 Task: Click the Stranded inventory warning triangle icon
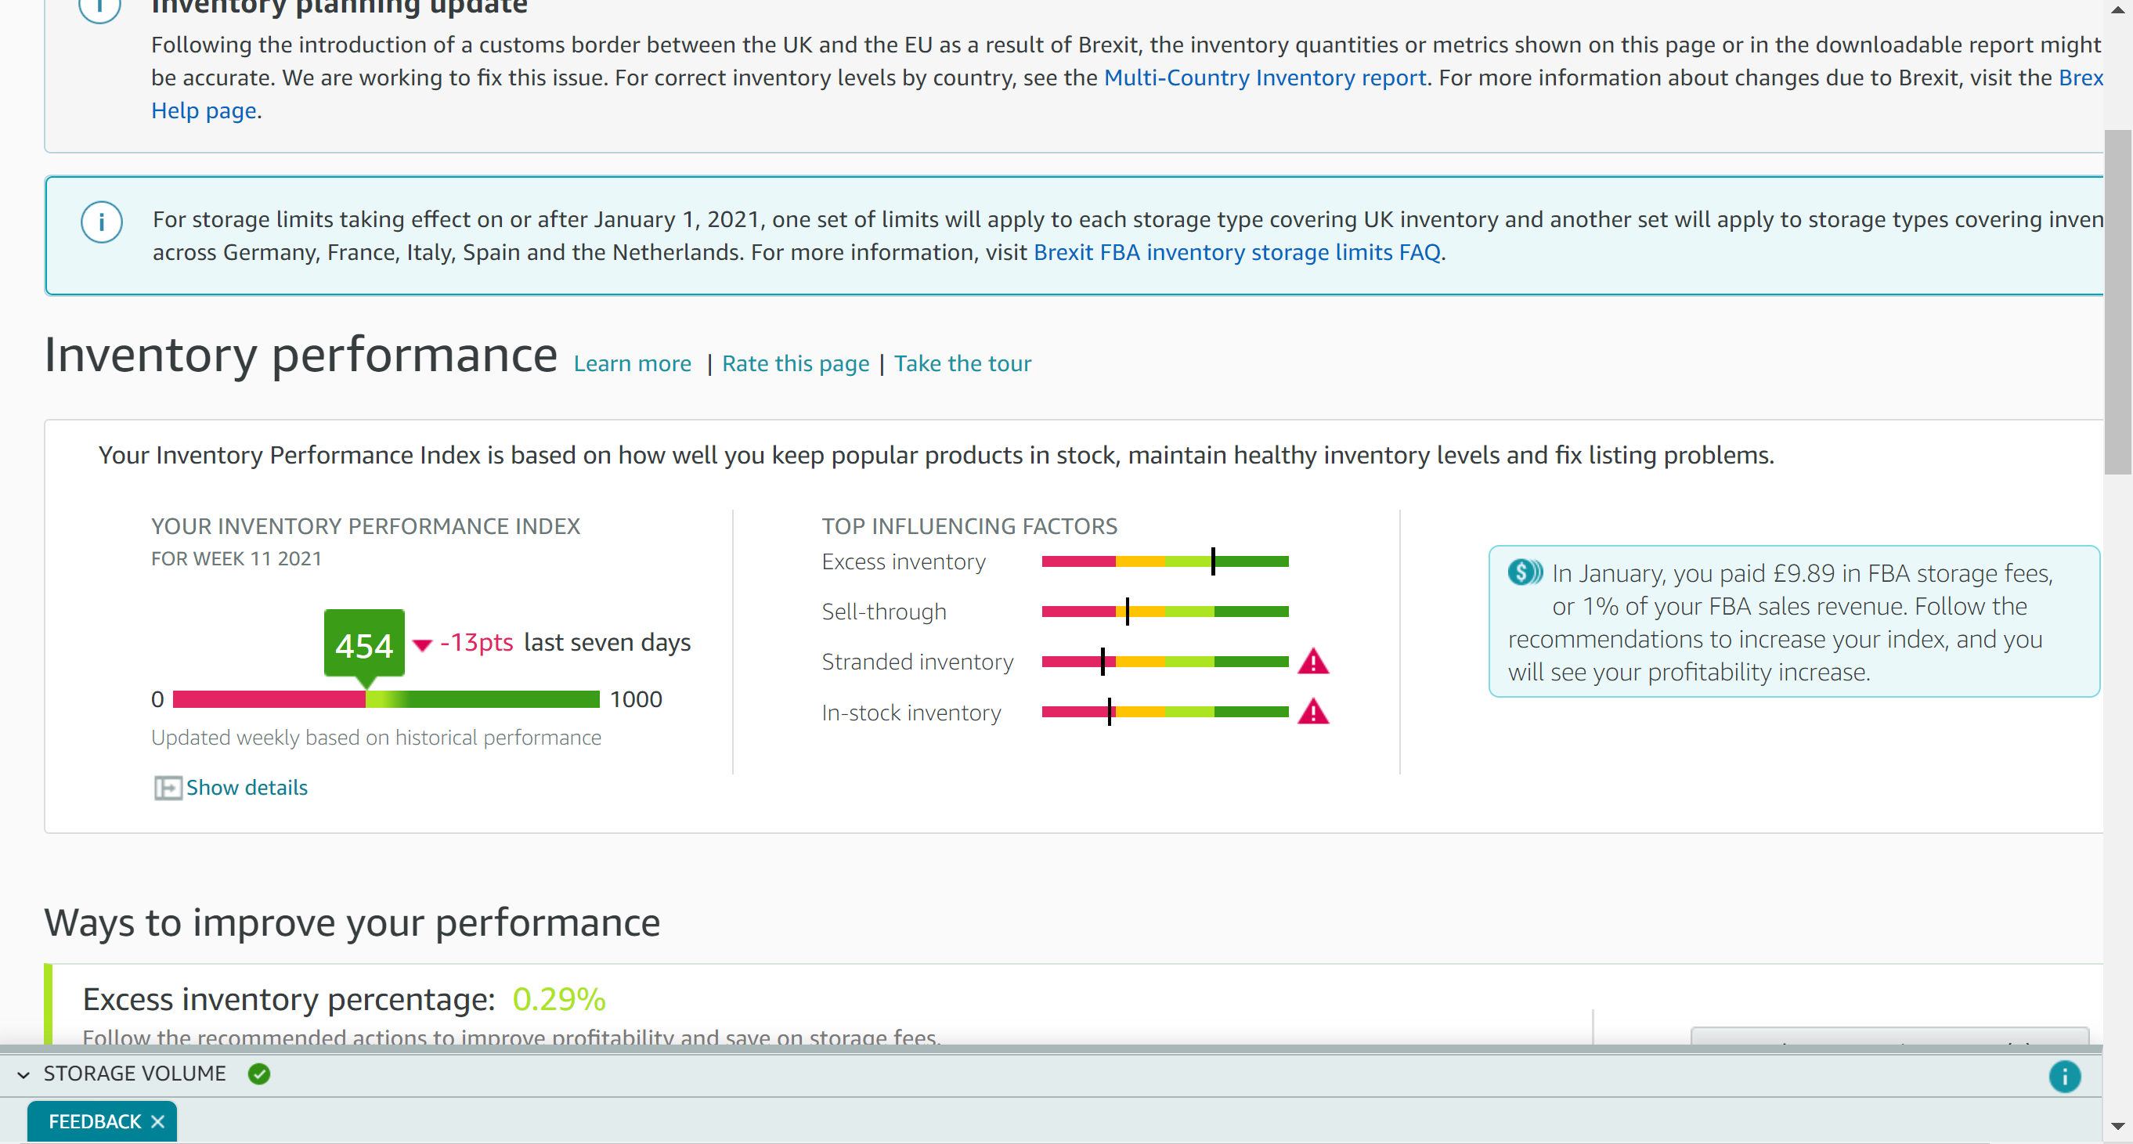click(x=1312, y=662)
